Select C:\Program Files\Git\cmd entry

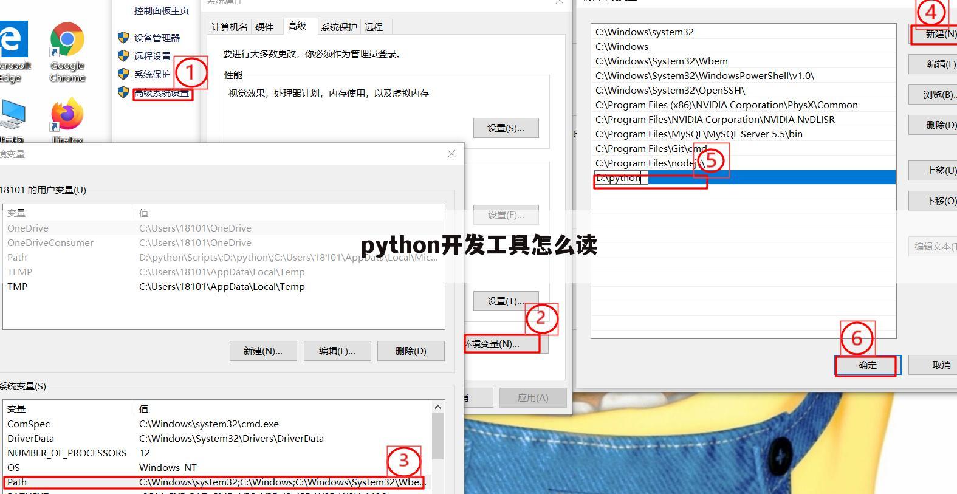[743, 148]
